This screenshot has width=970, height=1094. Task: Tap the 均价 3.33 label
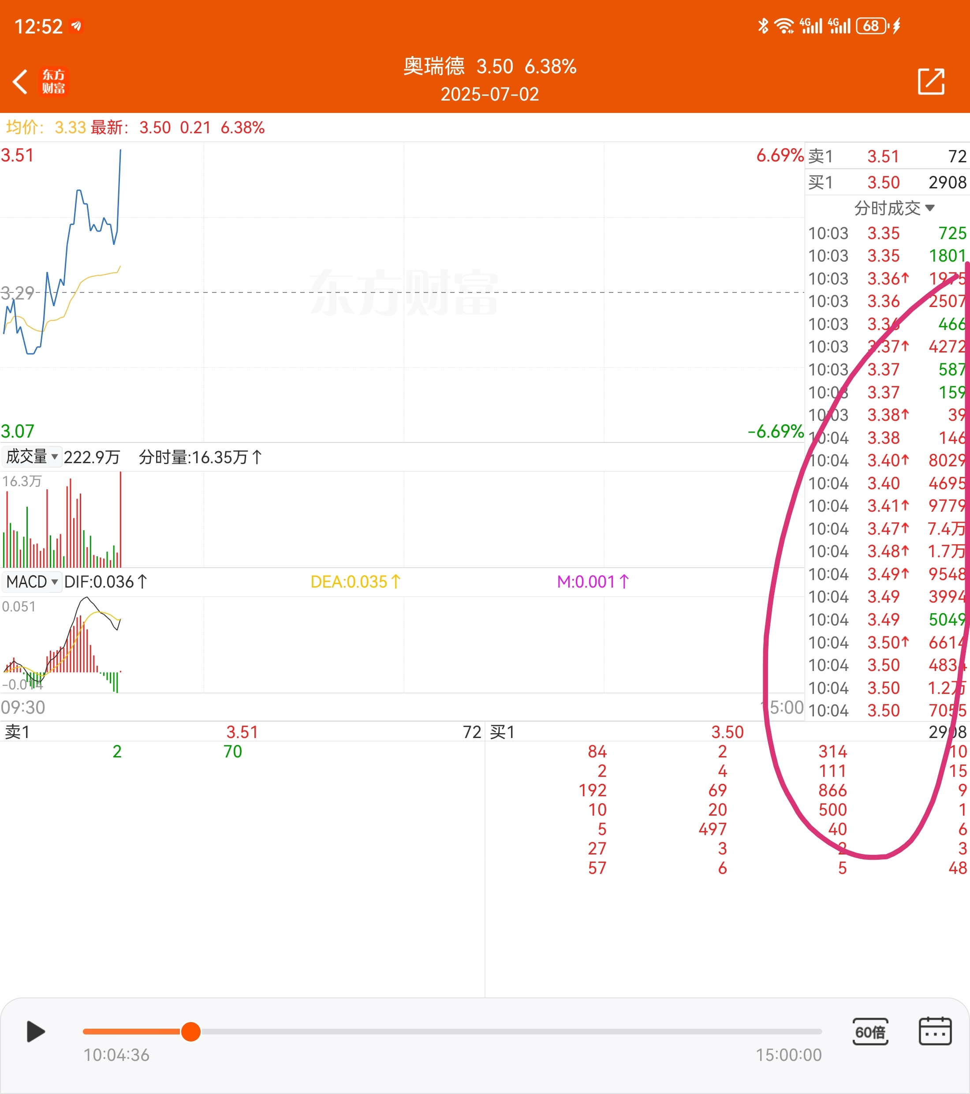46,127
